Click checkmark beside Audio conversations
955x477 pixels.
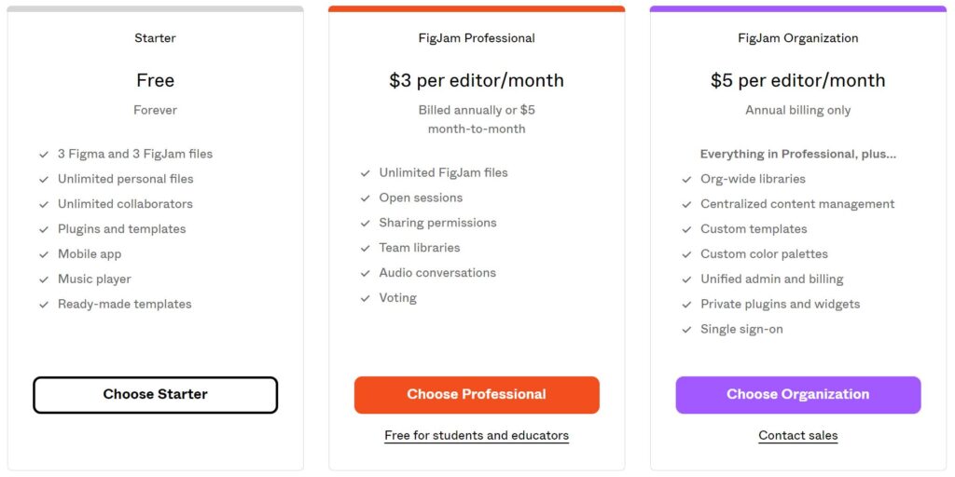tap(366, 273)
